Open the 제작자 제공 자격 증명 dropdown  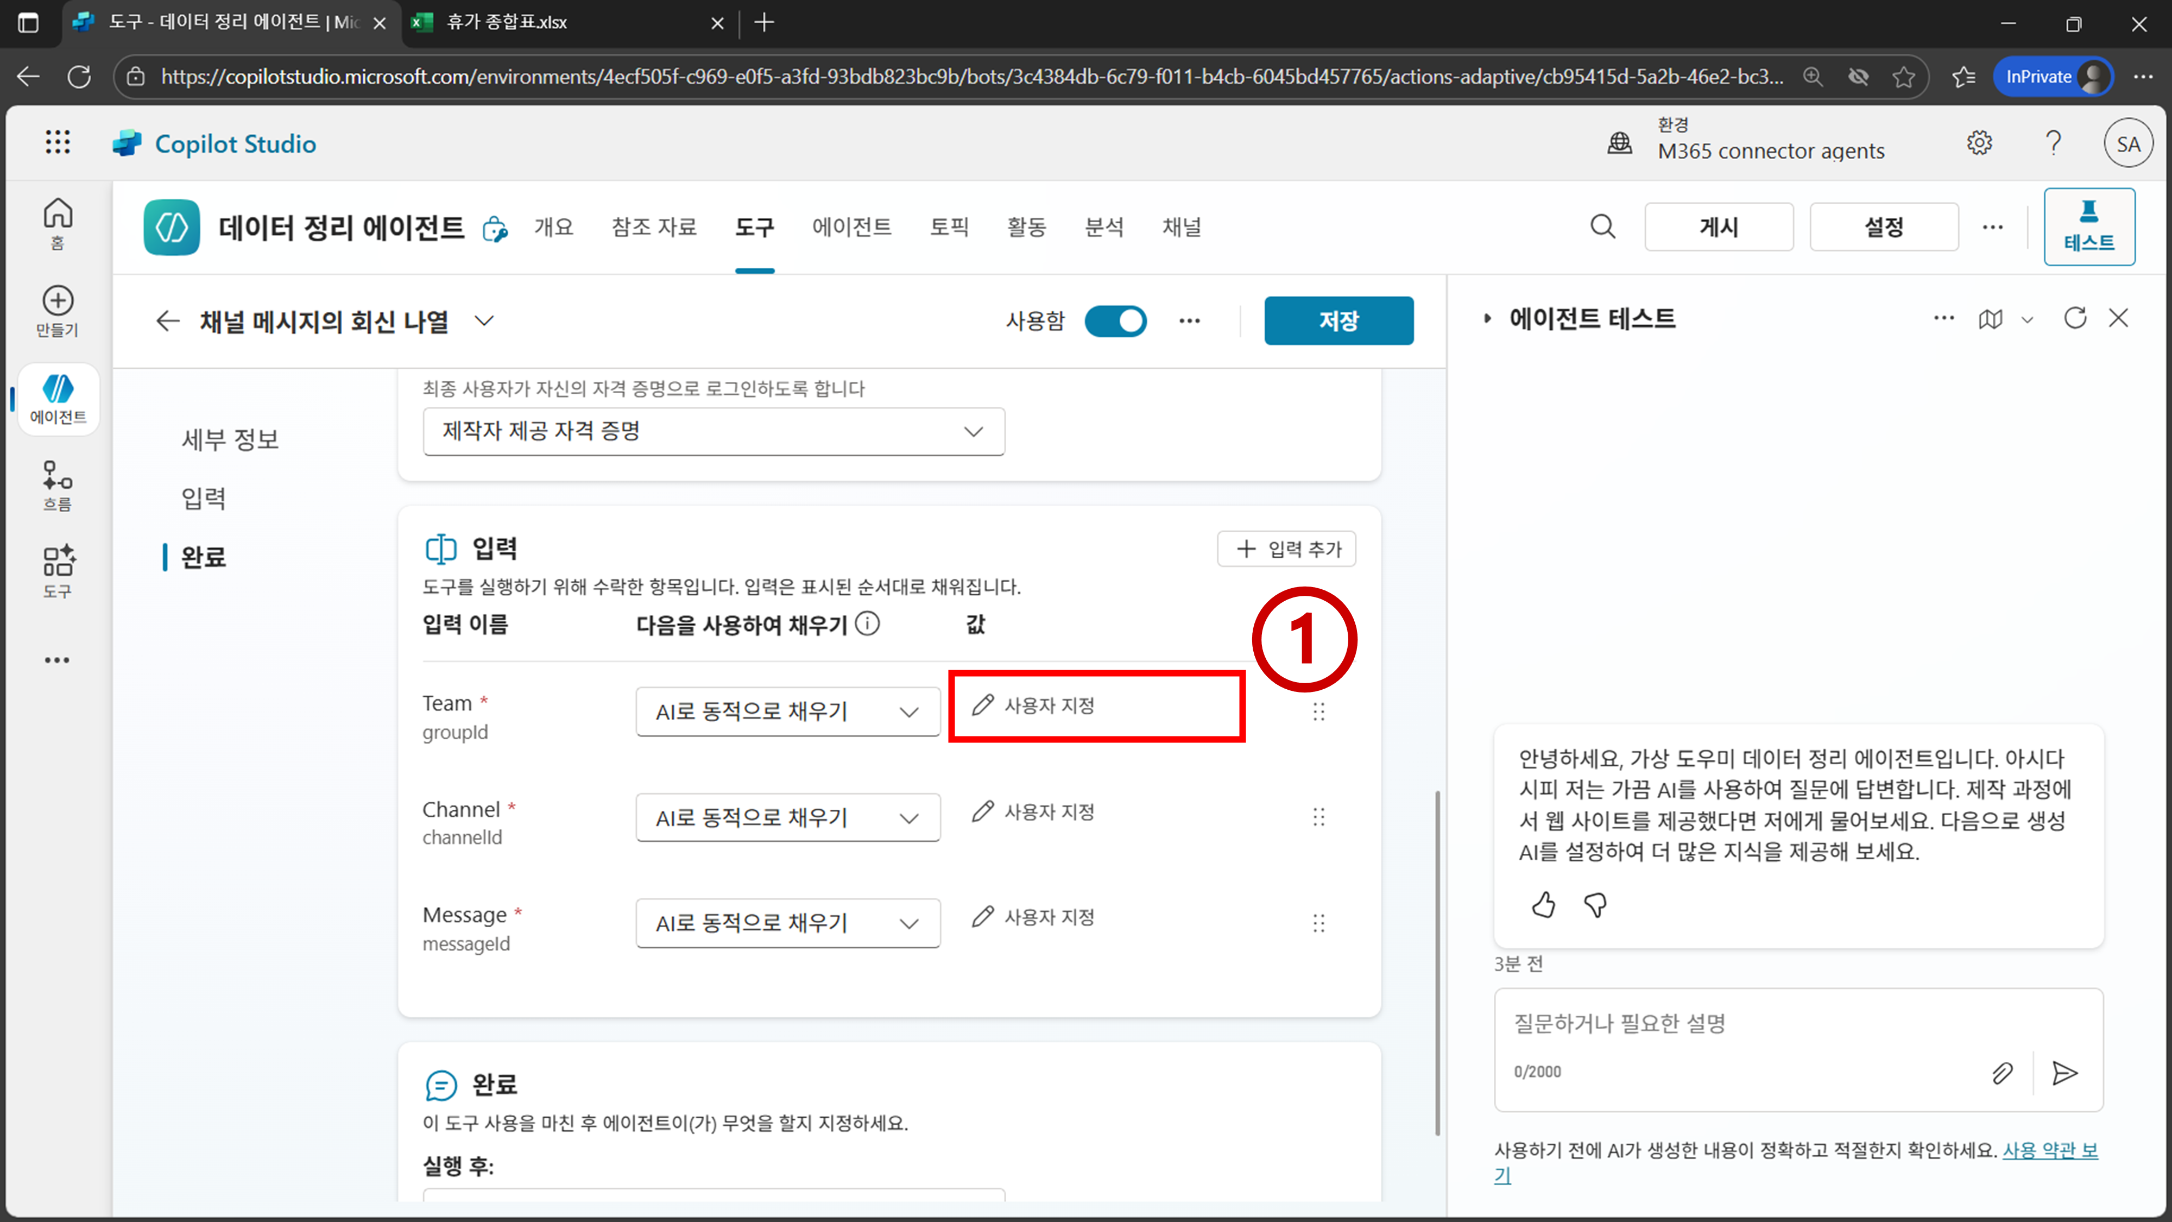pos(714,431)
